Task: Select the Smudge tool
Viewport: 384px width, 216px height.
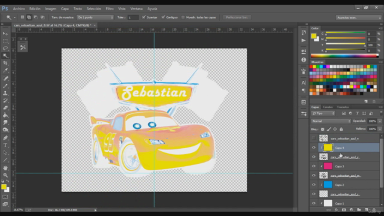Action: pos(5,122)
